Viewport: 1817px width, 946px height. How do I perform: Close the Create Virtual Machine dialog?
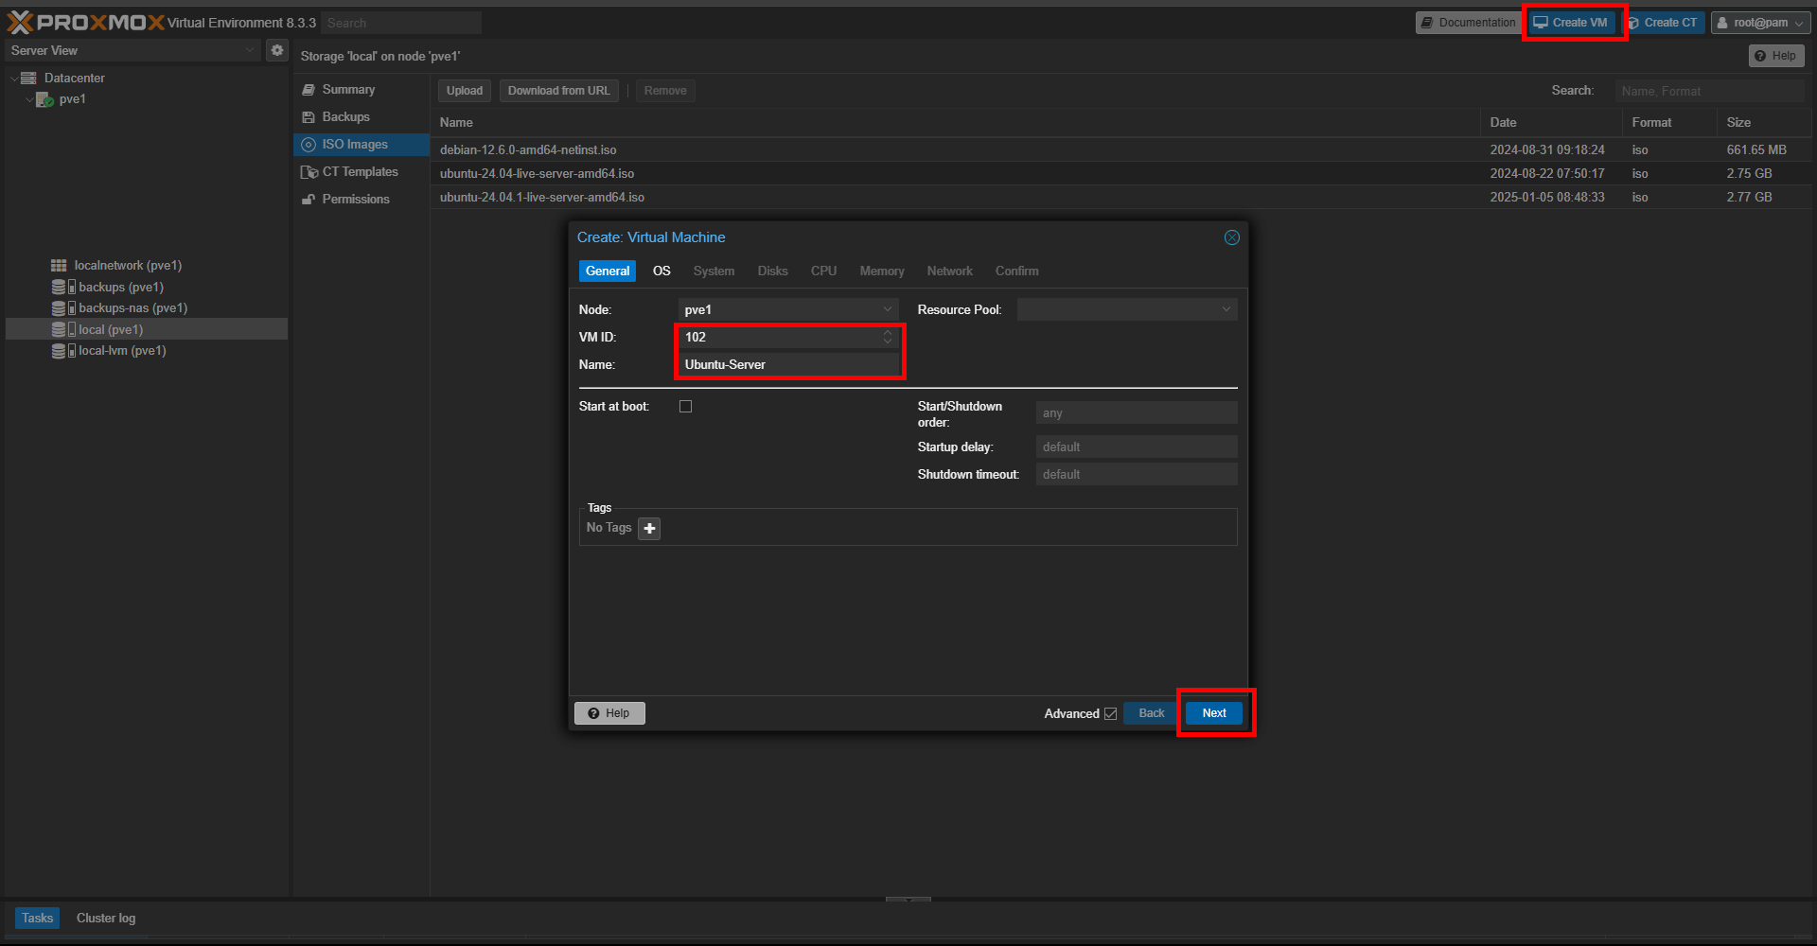(1231, 237)
